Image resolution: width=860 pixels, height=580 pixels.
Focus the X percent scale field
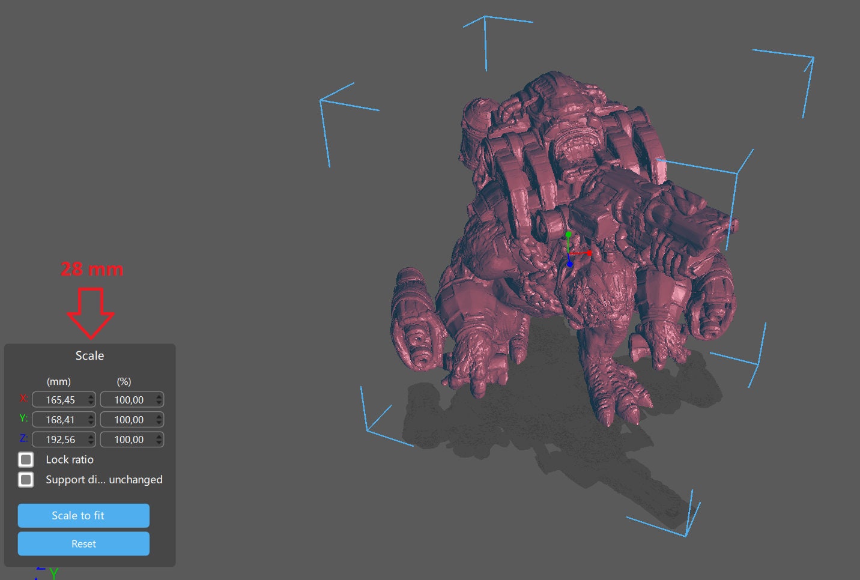pos(128,400)
